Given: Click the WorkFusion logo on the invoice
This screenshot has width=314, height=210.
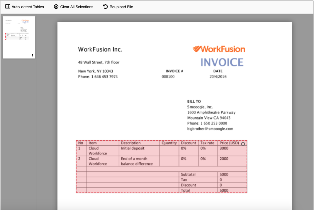Looking at the screenshot, I should coord(219,49).
